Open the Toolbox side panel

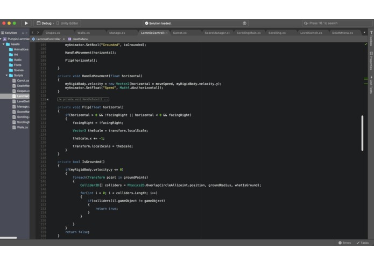pyautogui.click(x=371, y=38)
